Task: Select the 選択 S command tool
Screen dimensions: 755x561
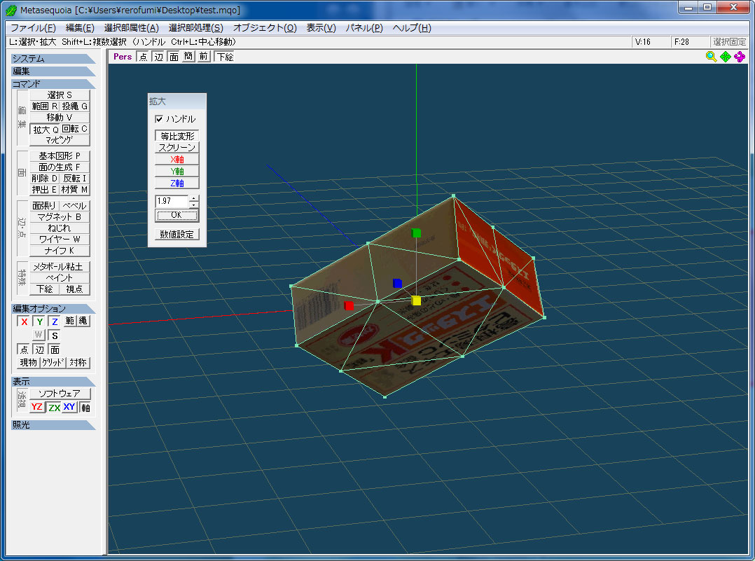Action: tap(60, 95)
